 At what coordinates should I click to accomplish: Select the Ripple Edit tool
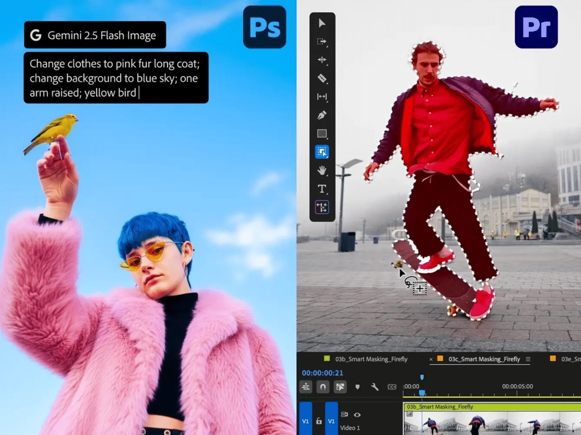click(322, 60)
